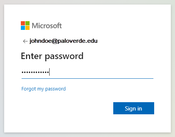Open the Forgot my password link
The image size is (175, 137).
(x=44, y=89)
